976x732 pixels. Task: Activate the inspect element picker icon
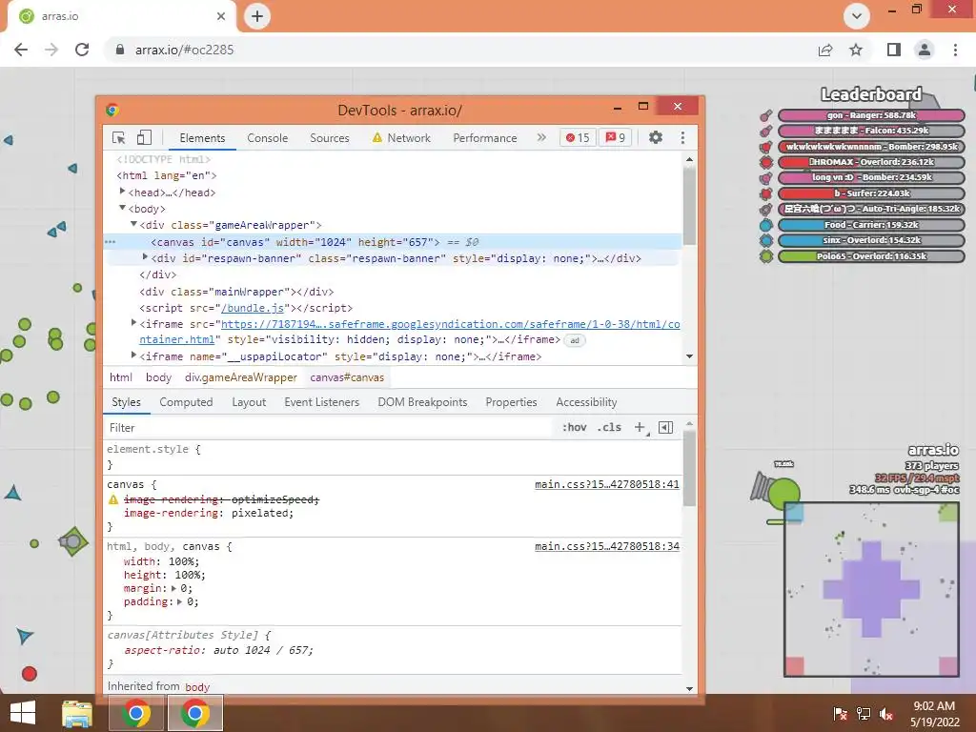[119, 137]
